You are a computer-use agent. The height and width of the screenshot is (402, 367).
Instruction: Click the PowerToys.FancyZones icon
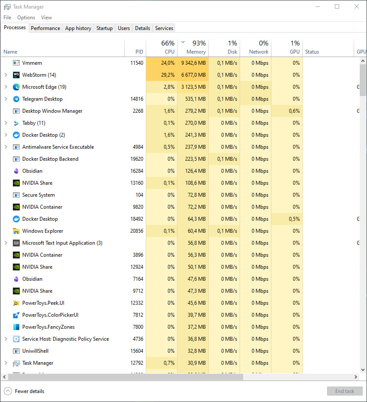pos(16,327)
